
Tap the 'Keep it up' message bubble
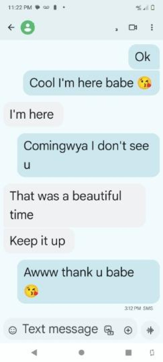coord(39,241)
